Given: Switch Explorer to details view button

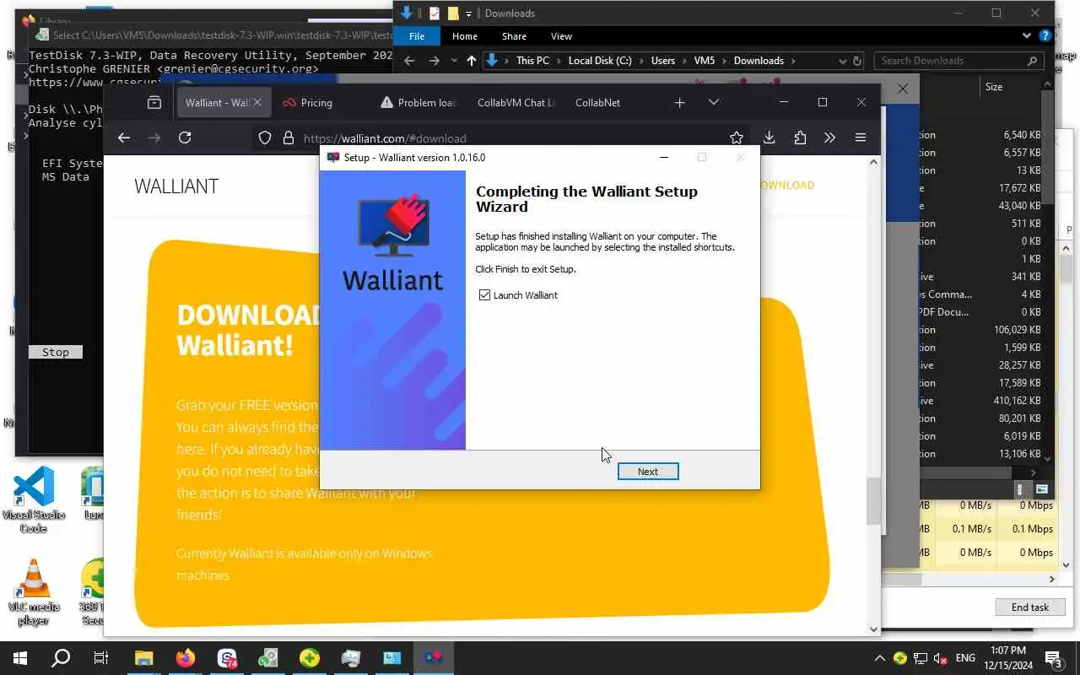Looking at the screenshot, I should click(x=1020, y=489).
